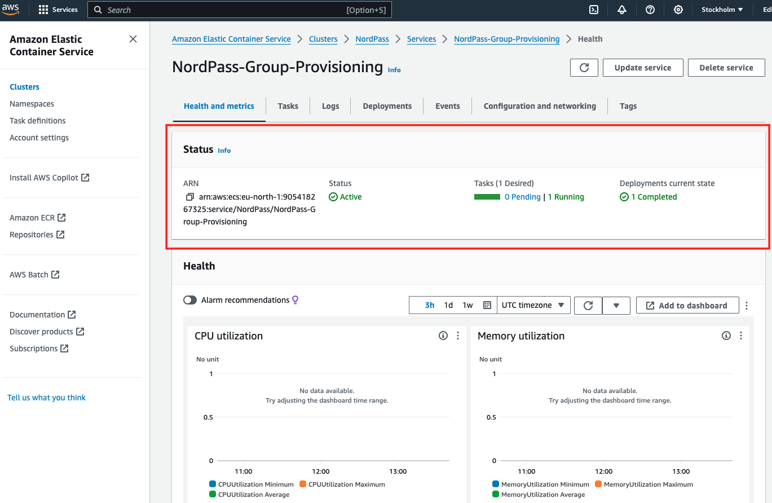This screenshot has height=503, width=772.
Task: Click the refresh service button icon
Action: click(584, 68)
